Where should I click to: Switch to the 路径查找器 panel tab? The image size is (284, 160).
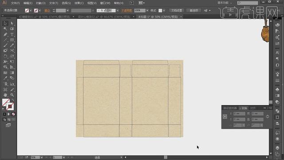tap(230, 108)
